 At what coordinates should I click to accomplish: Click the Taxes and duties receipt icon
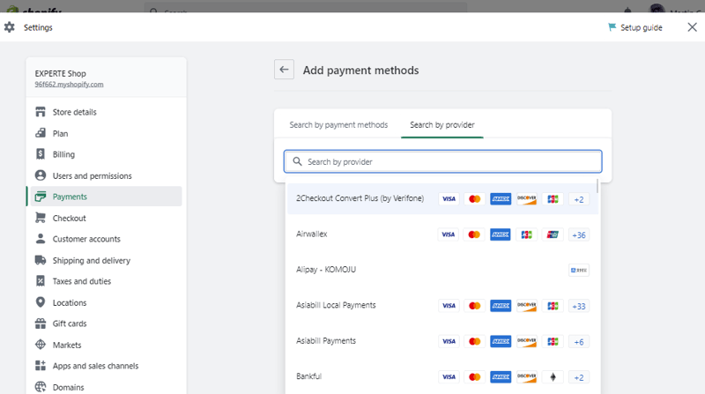(x=41, y=280)
